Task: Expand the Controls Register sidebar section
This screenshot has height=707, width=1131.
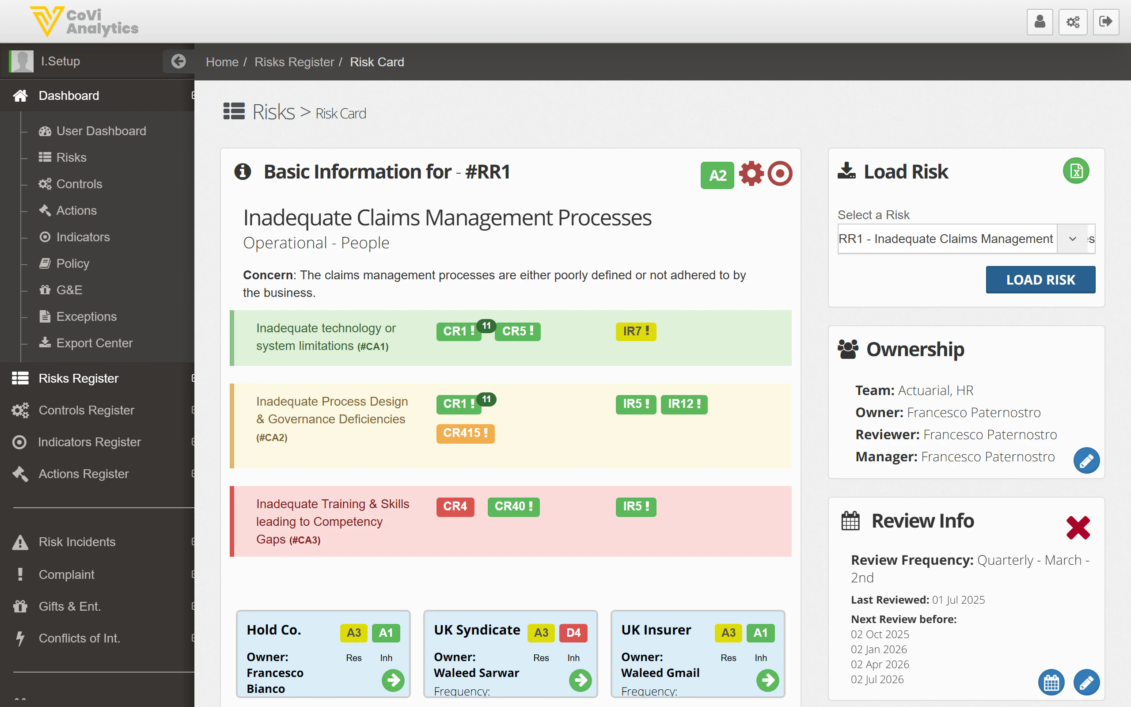Action: [x=87, y=410]
